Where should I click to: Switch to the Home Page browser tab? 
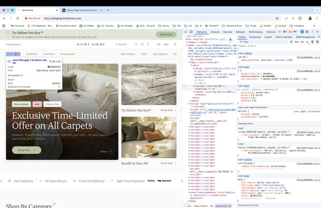point(82,10)
